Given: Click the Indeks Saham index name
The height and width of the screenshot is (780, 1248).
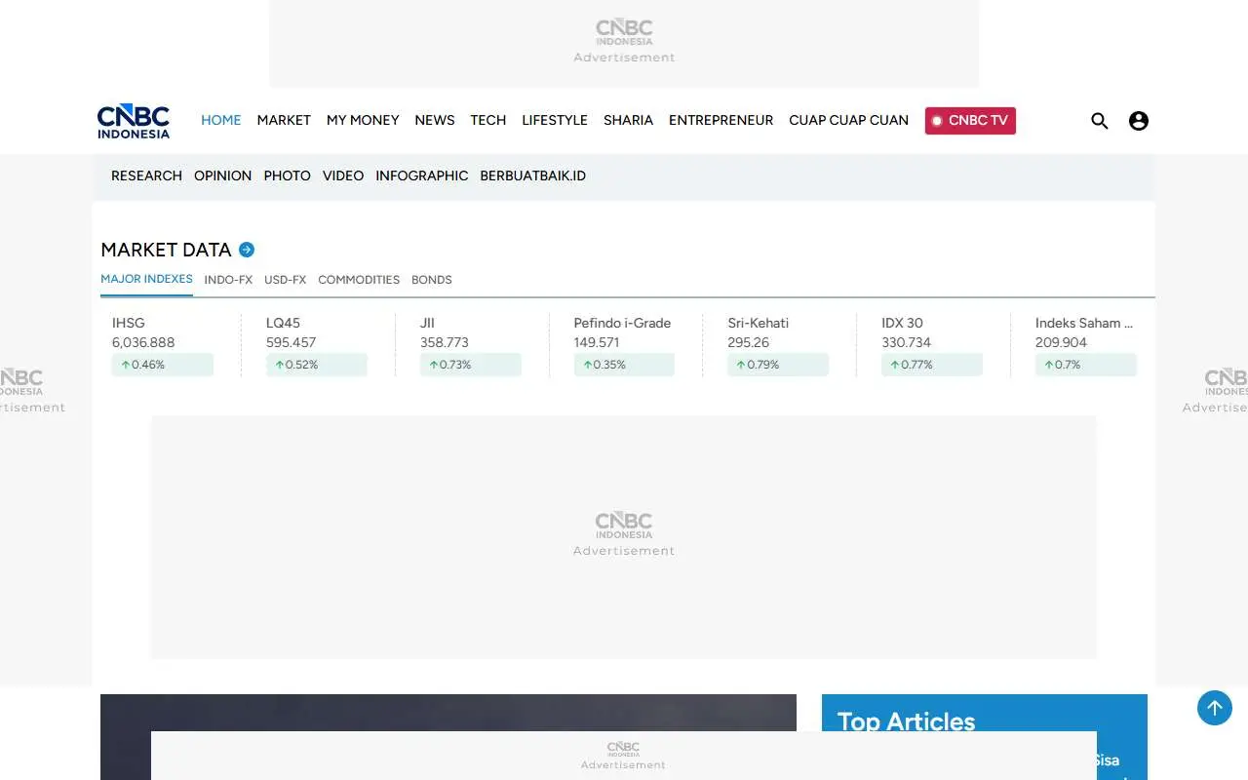Looking at the screenshot, I should (1084, 323).
